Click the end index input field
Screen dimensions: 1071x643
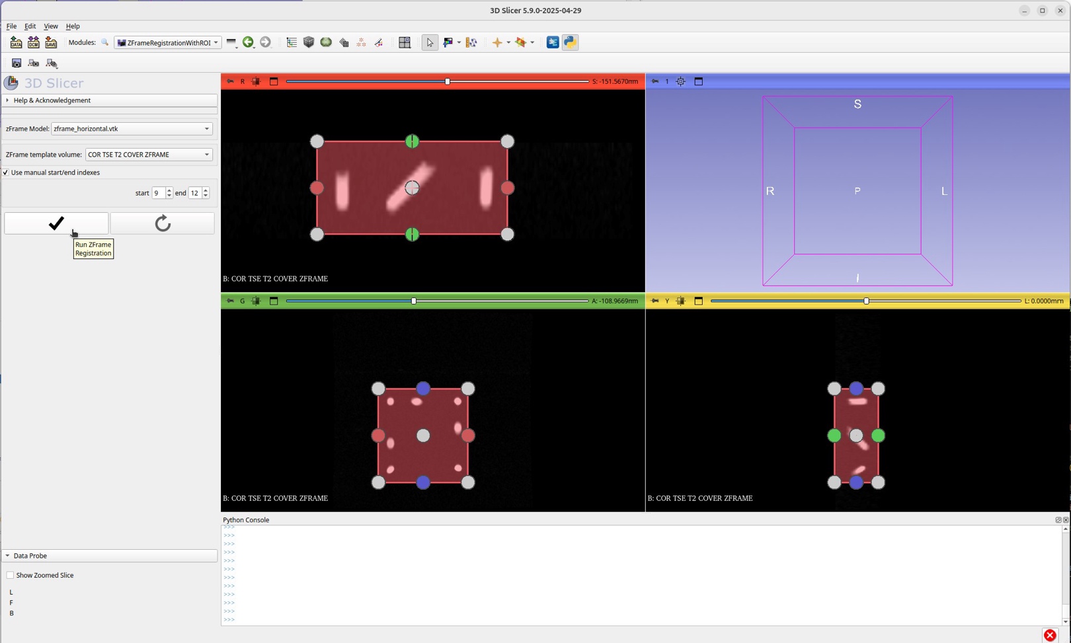click(194, 193)
